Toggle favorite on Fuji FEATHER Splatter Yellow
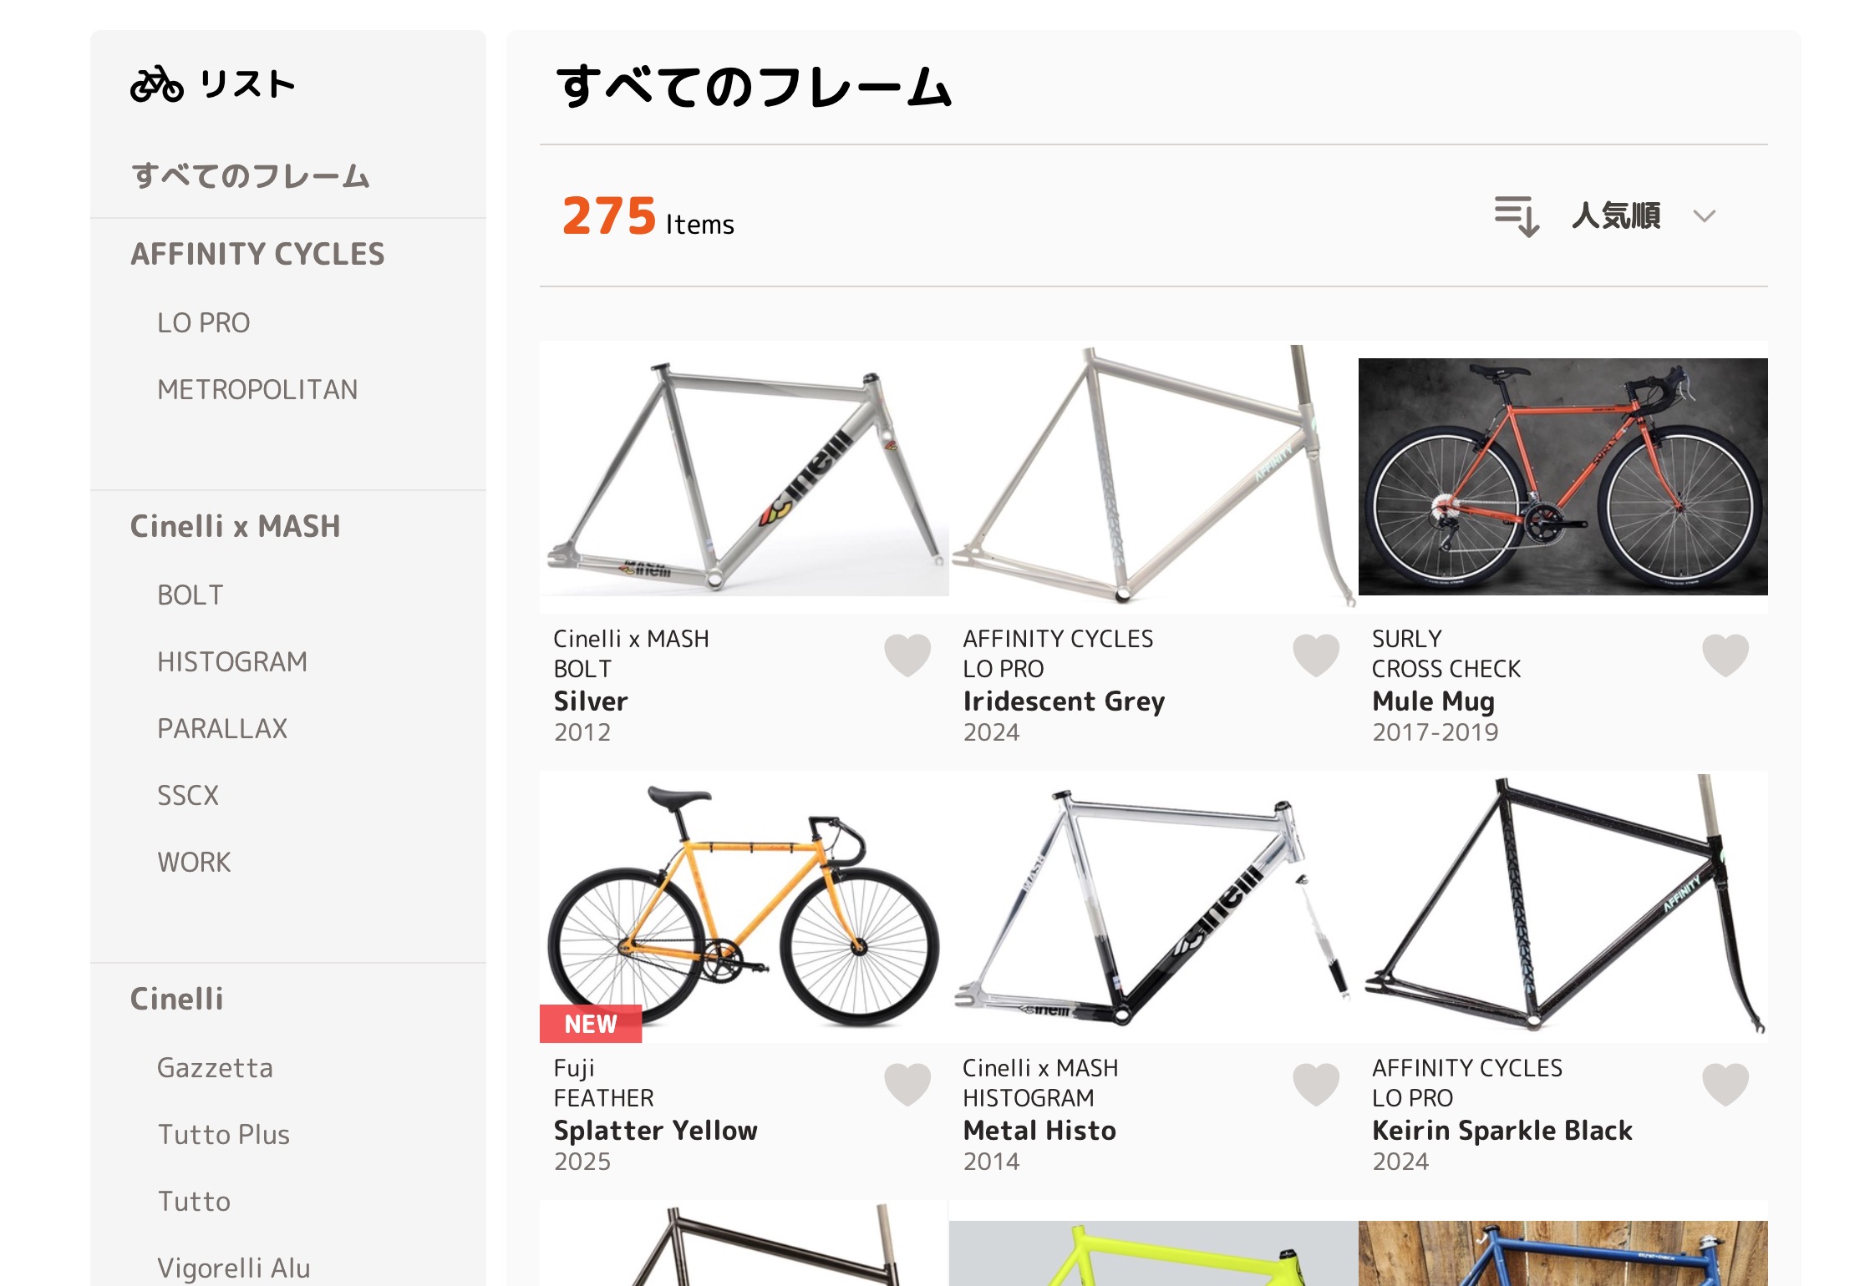Image resolution: width=1870 pixels, height=1286 pixels. coord(905,1081)
